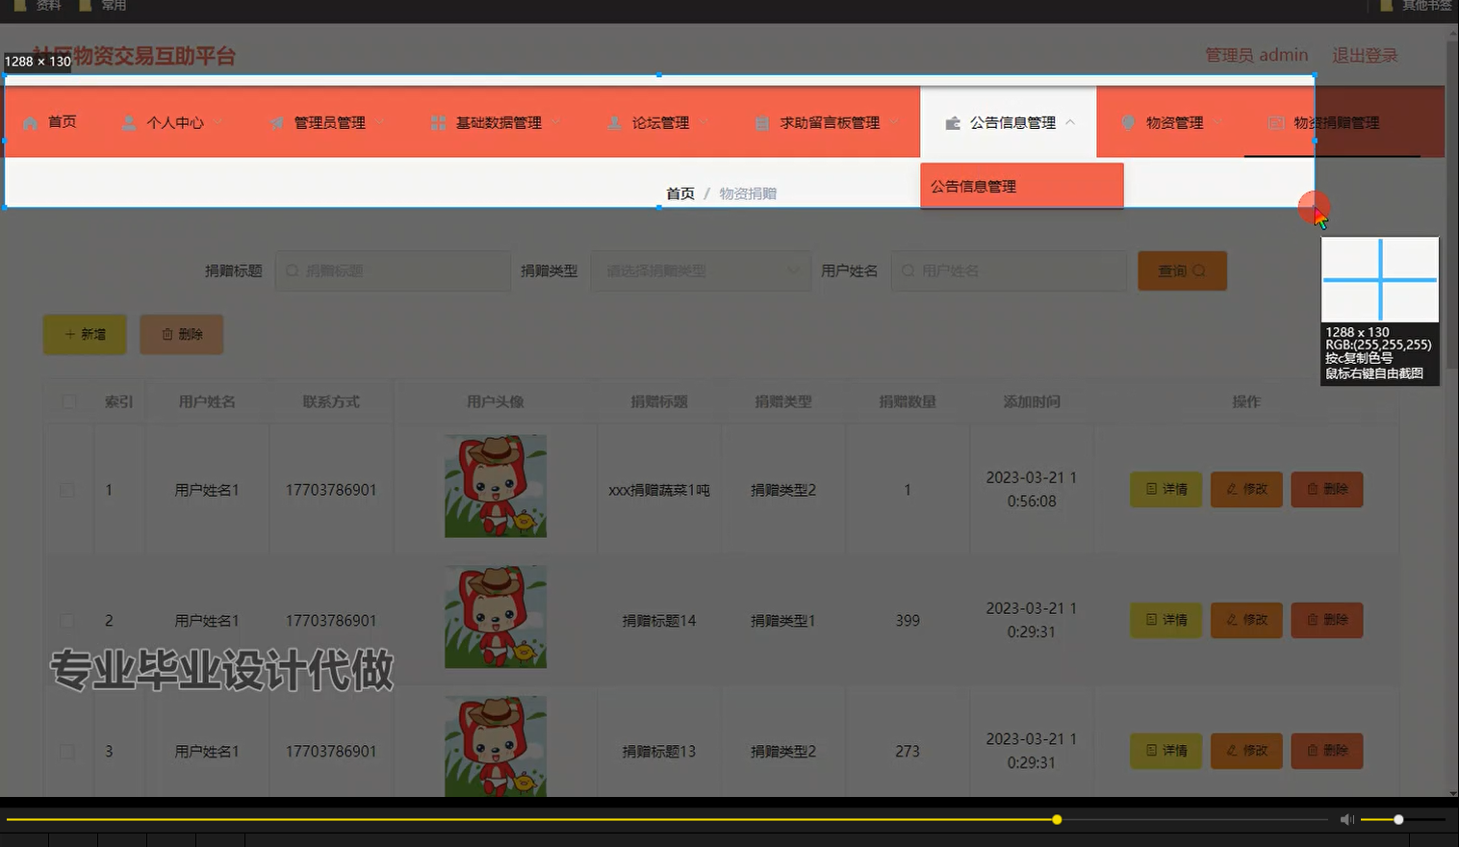The width and height of the screenshot is (1459, 847).
Task: Click the grid icon beside 基础数据管理
Action: (438, 123)
